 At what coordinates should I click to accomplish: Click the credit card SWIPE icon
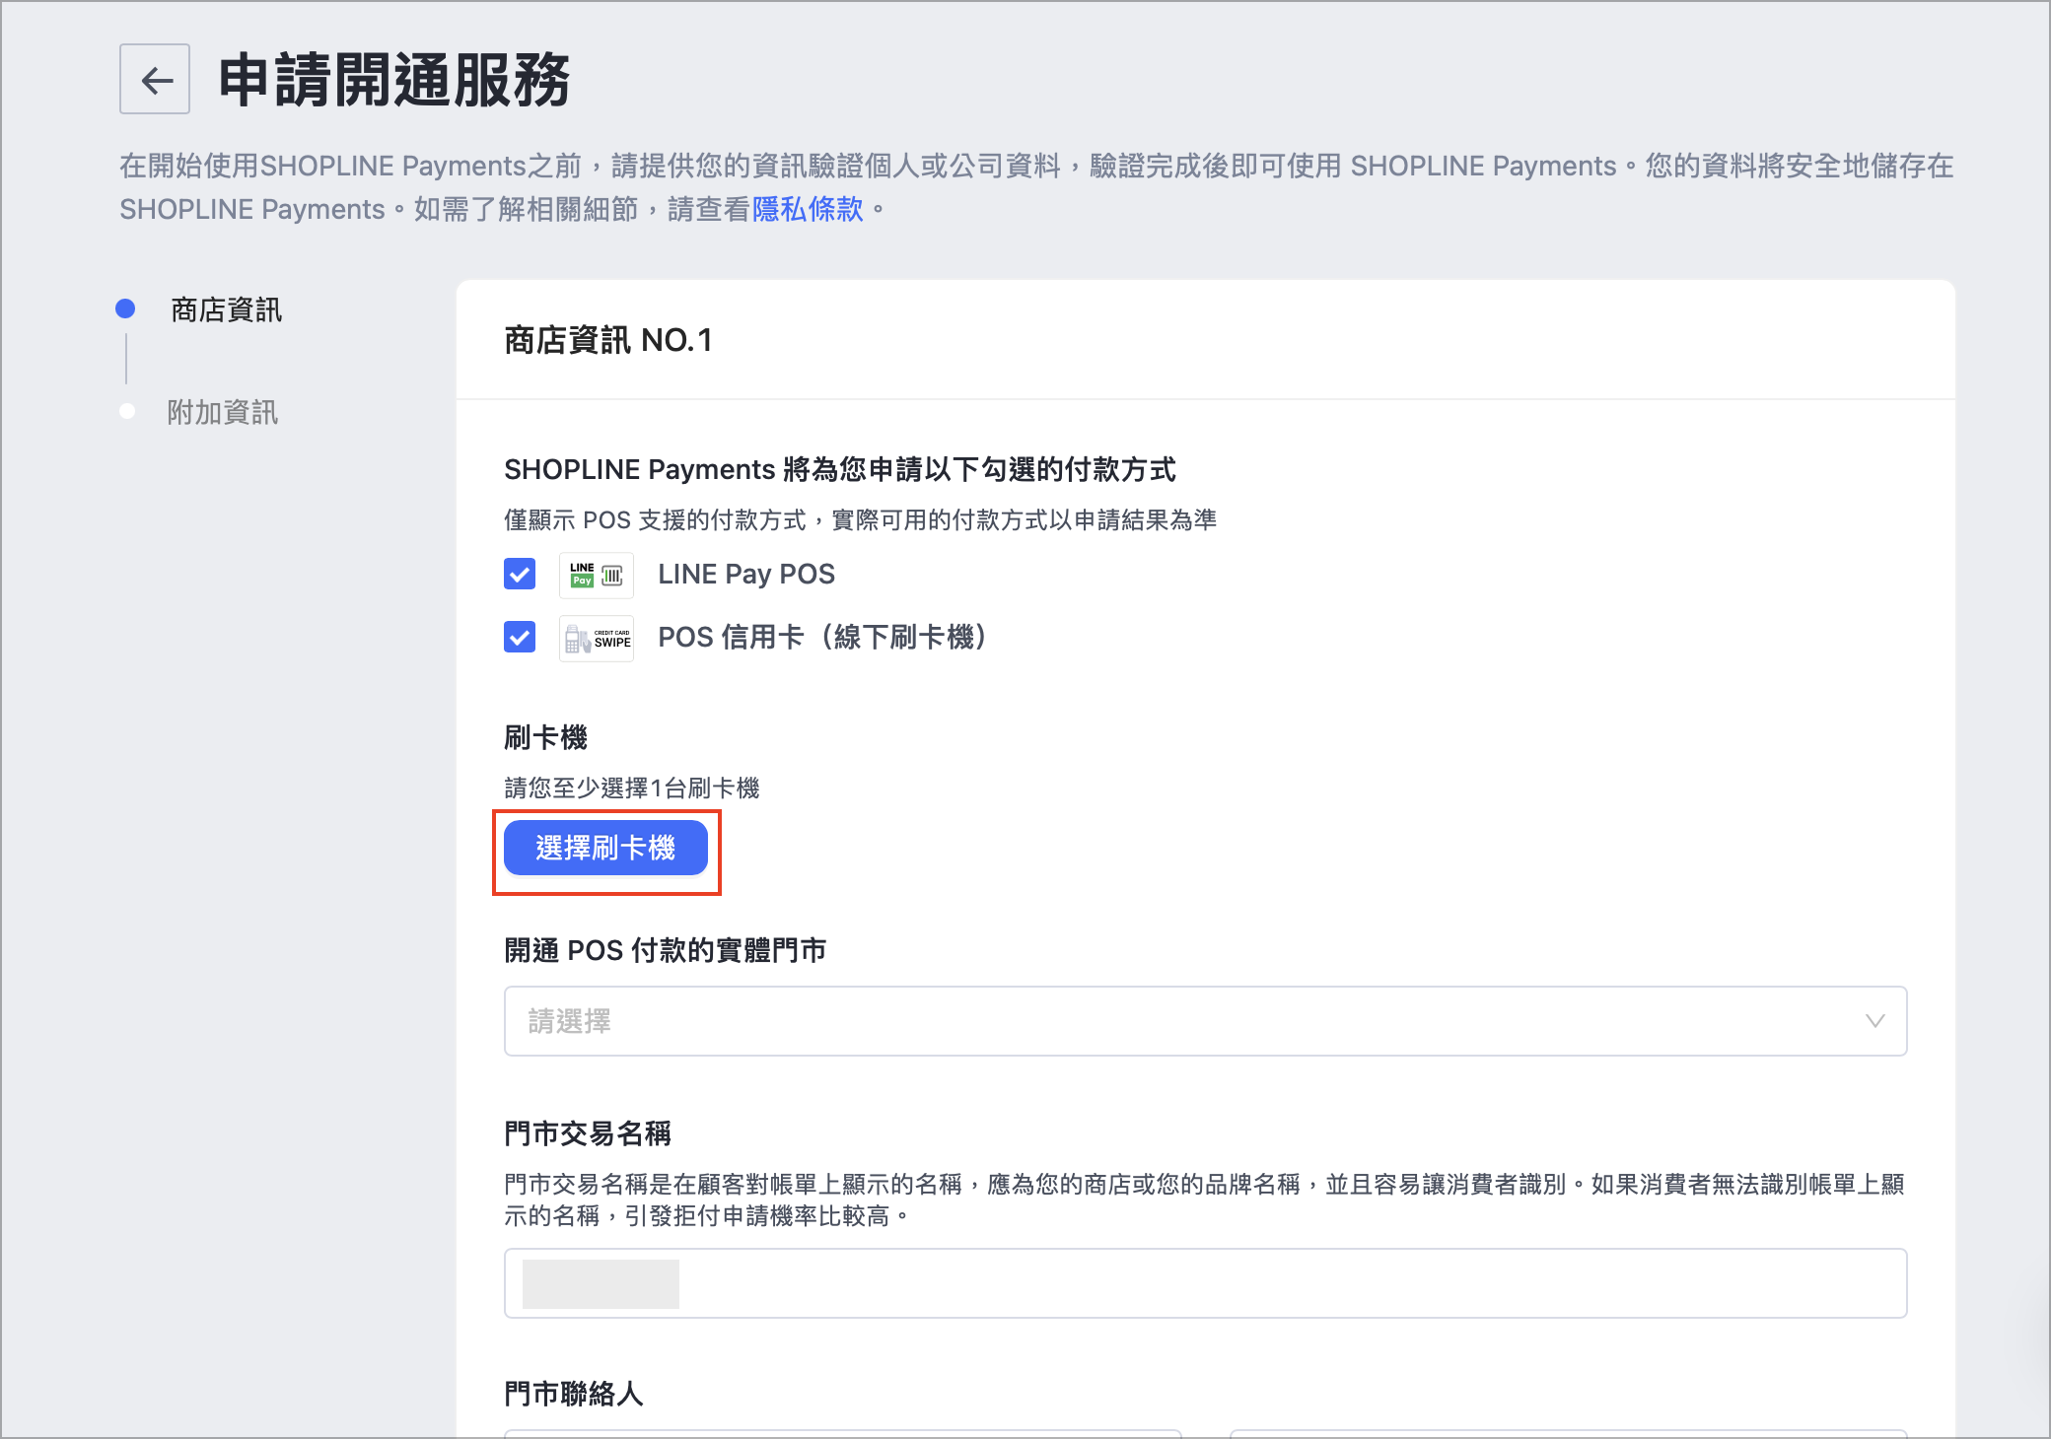tap(597, 638)
